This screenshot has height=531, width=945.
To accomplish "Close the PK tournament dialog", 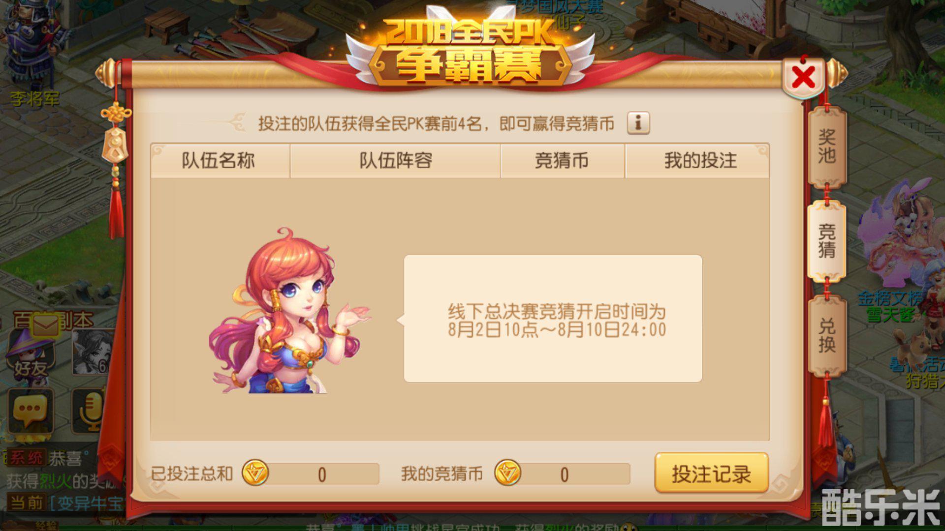I will pos(803,78).
